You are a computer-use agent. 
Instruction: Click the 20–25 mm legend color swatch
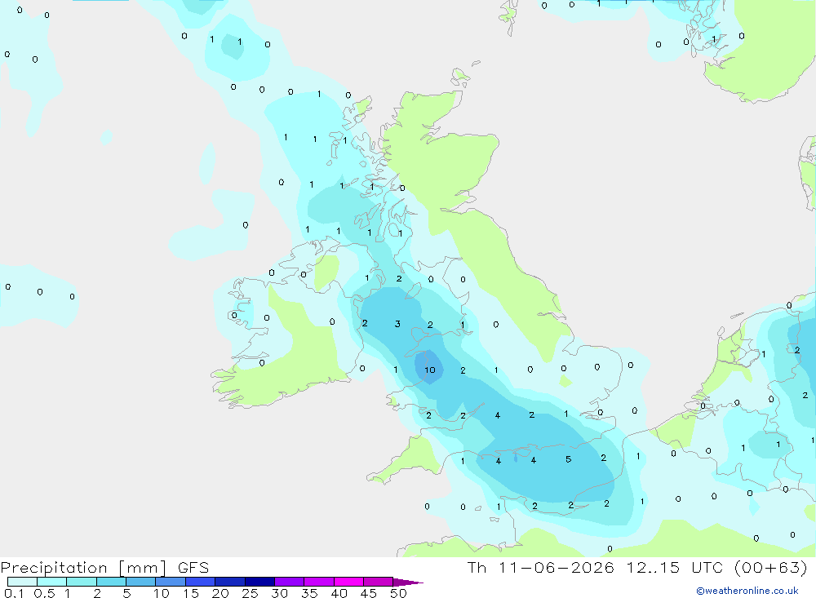pyautogui.click(x=230, y=582)
